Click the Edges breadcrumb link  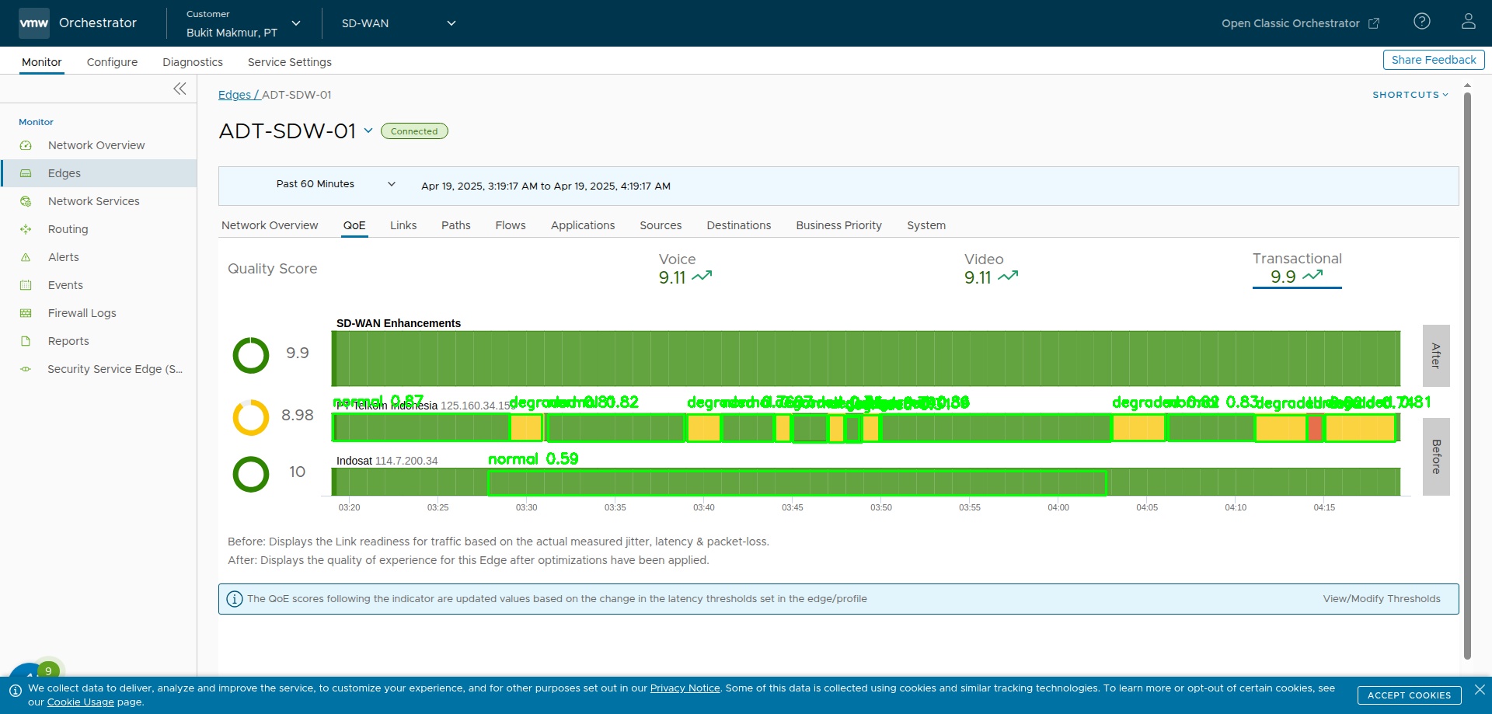click(x=235, y=95)
